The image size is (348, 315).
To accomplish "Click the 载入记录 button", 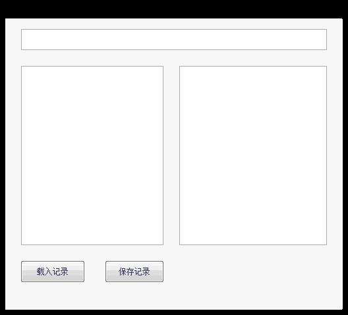I will tap(53, 272).
